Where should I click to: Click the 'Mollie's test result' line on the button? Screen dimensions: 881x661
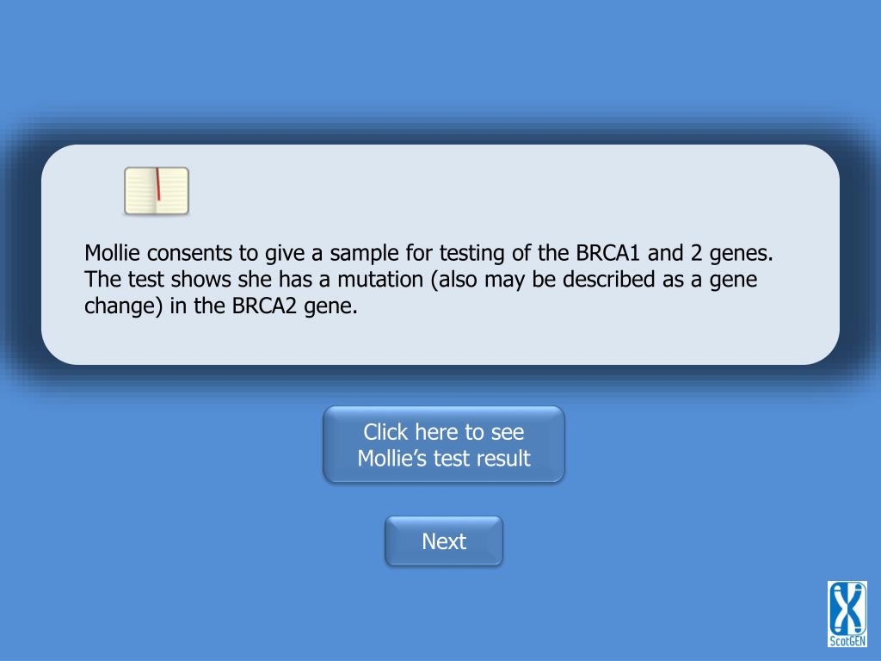[444, 458]
